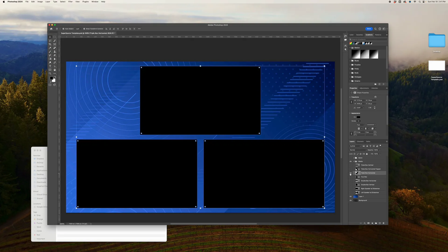The image size is (448, 252).
Task: Select the Clone Stamp tool
Action: click(55, 52)
